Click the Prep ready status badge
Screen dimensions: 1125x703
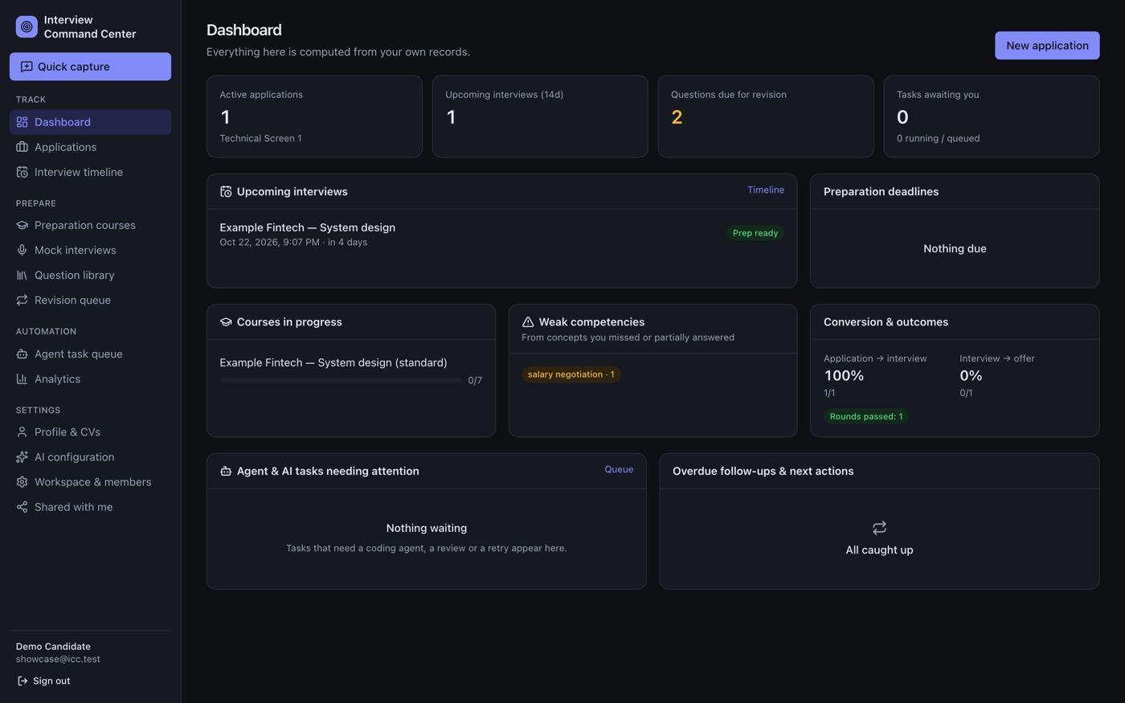[755, 233]
